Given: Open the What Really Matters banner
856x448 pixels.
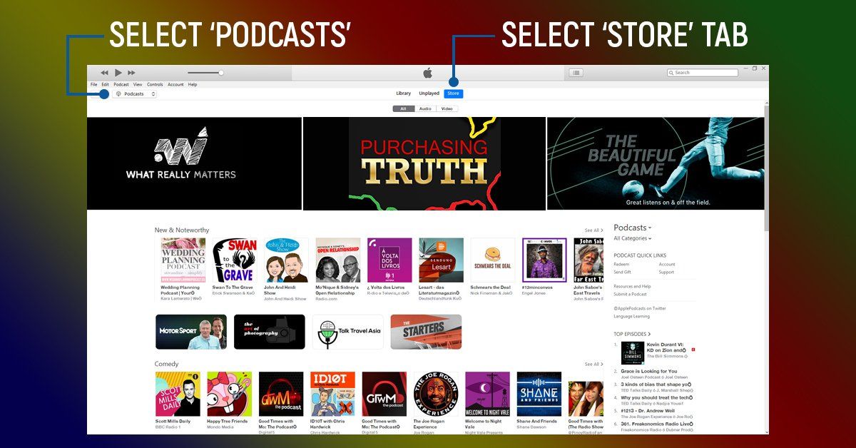Looking at the screenshot, I should pyautogui.click(x=194, y=163).
